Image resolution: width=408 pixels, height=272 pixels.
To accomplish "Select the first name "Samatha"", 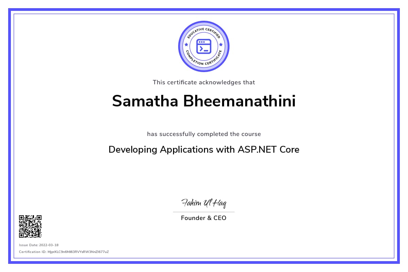I will point(145,101).
